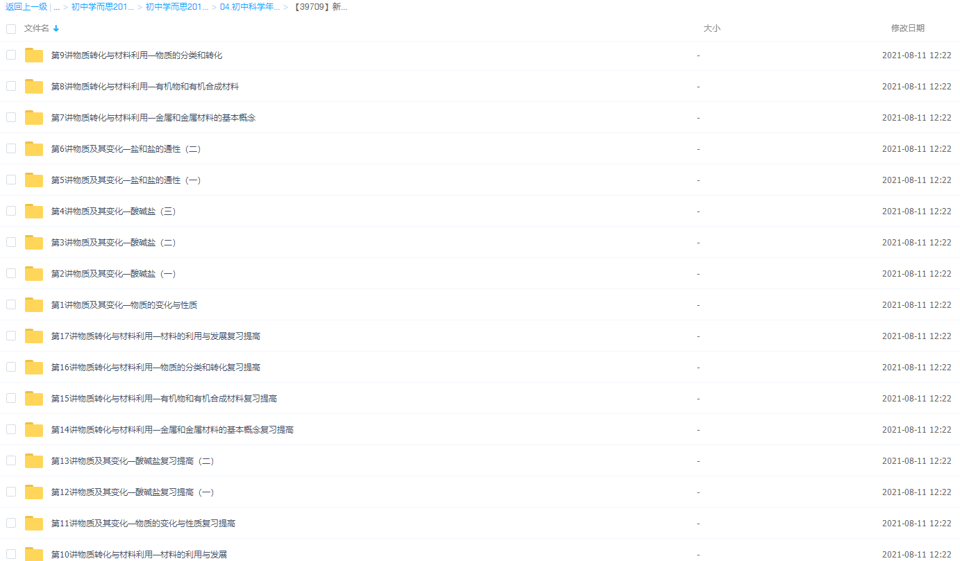This screenshot has width=960, height=561.
Task: Click folder icon of 第1讲 物质的变化与性质
Action: pos(33,305)
